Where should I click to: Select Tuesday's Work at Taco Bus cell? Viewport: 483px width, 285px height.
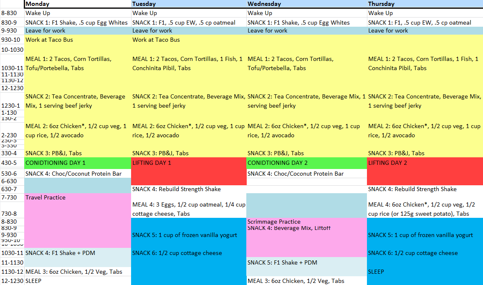coord(189,40)
